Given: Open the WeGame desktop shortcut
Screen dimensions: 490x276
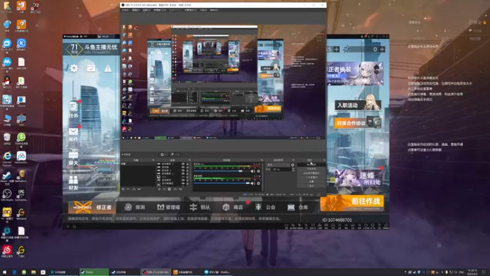Looking at the screenshot, I should tap(21, 214).
